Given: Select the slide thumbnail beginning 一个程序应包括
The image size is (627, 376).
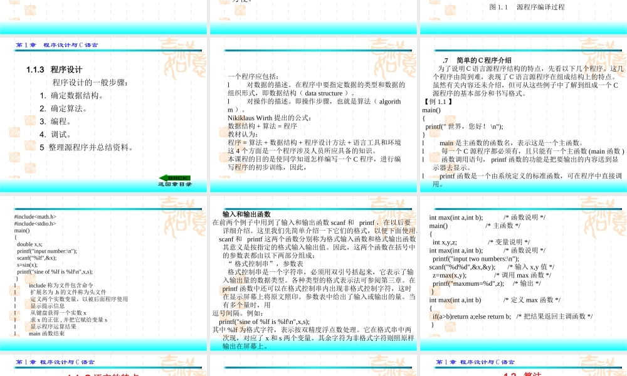Looking at the screenshot, I should point(313,115).
